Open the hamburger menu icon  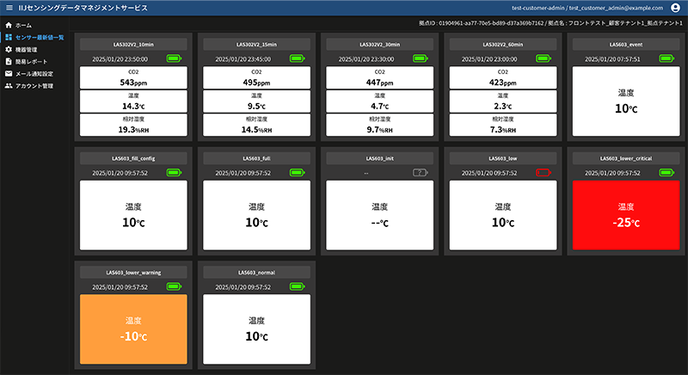(x=9, y=8)
